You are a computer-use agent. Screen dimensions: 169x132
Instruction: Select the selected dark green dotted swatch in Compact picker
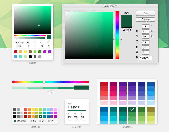[41, 117]
